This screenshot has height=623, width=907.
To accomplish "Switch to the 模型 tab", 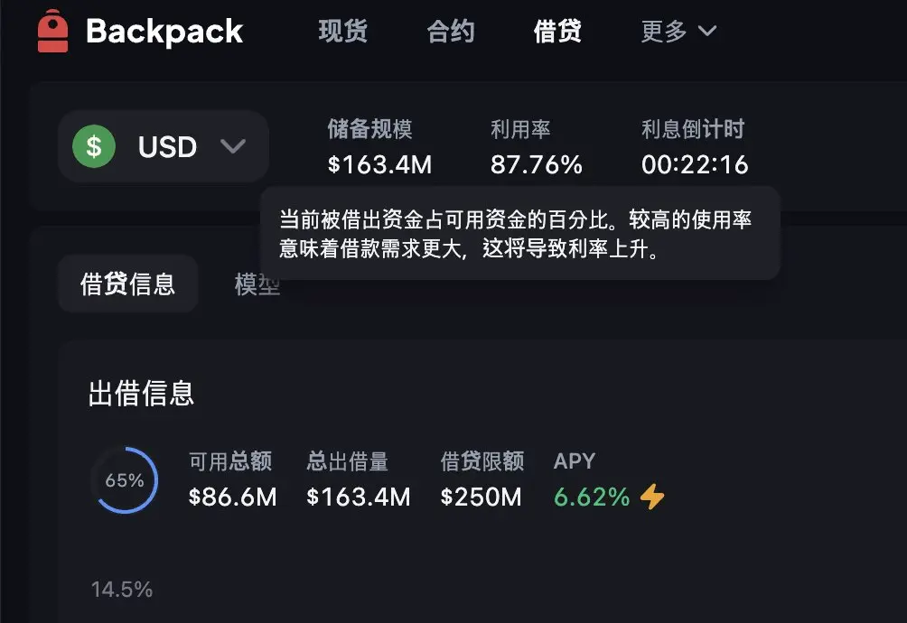I will 257,284.
